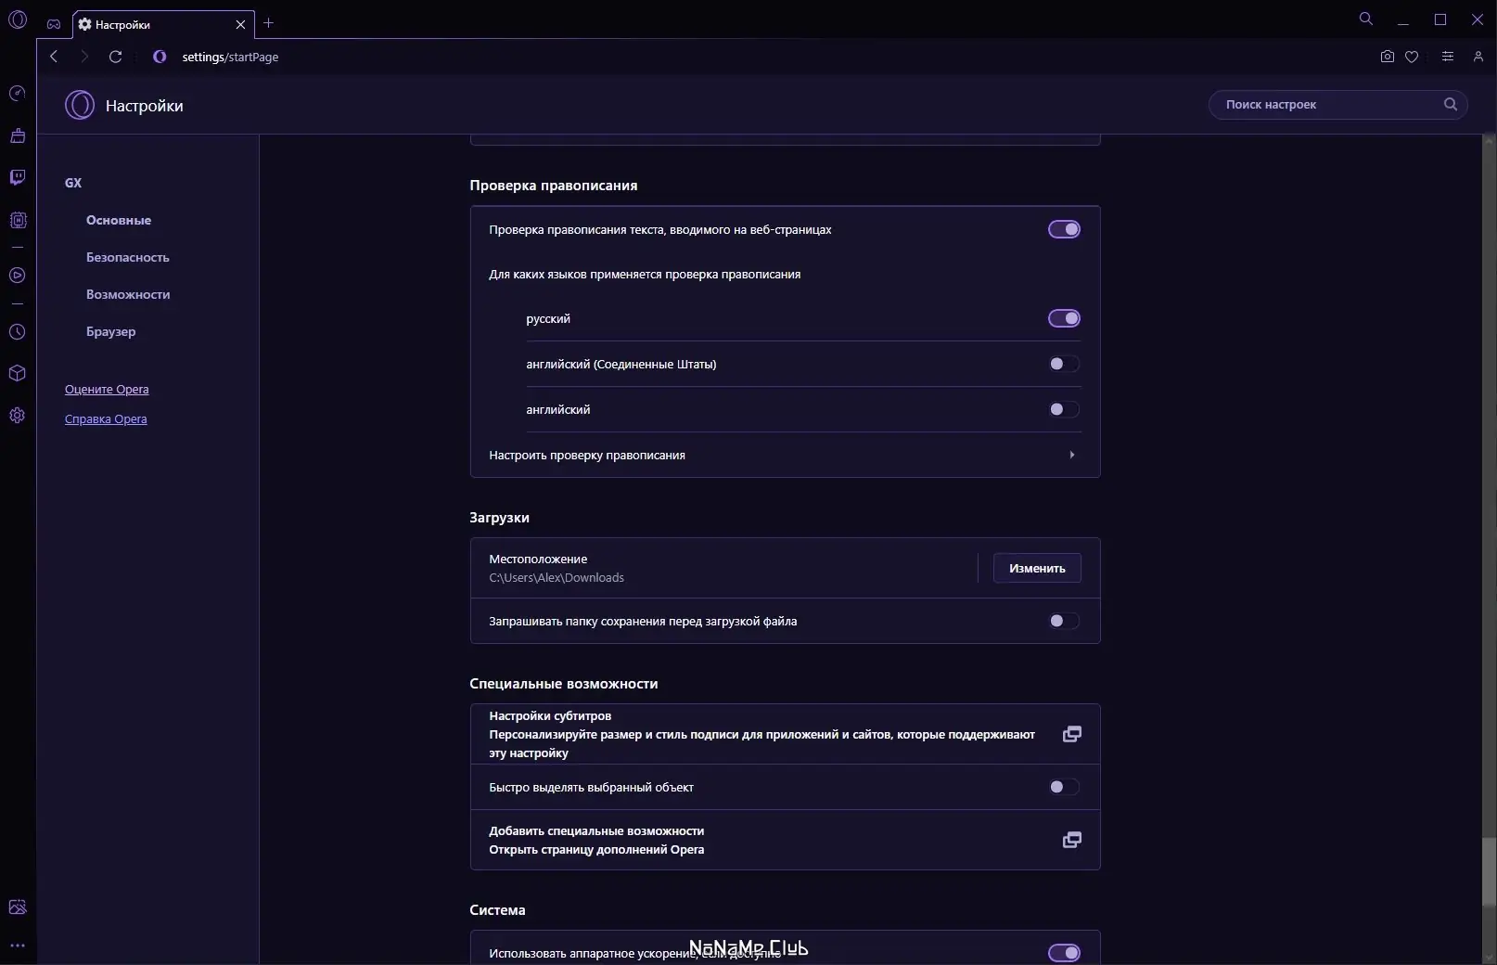Open the sidebar player icon
1497x965 pixels.
tap(17, 276)
